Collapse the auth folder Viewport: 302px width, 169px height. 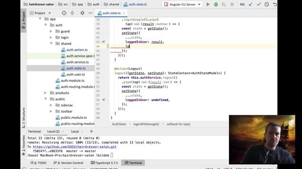click(x=46, y=25)
